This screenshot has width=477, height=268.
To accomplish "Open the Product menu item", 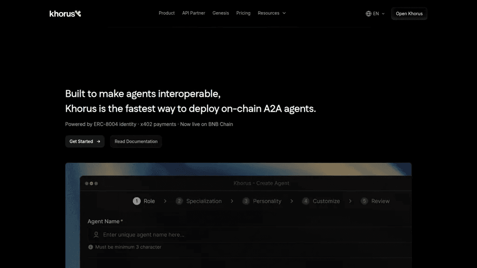I will pyautogui.click(x=167, y=13).
